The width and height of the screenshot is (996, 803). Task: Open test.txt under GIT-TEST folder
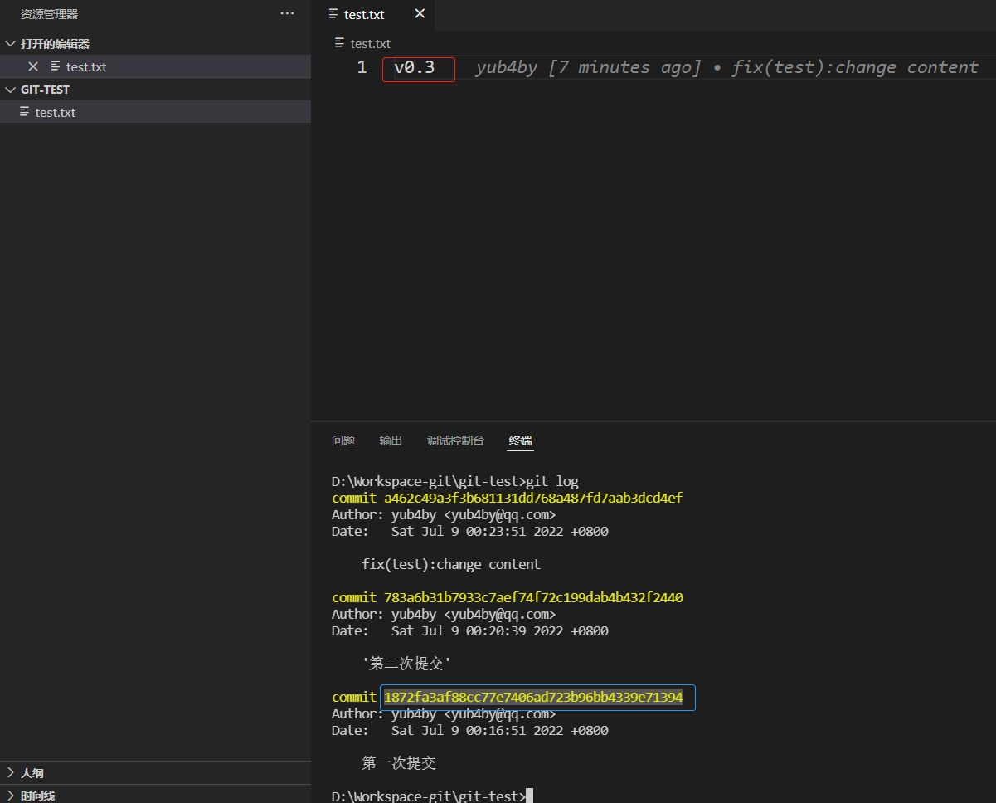tap(155, 112)
